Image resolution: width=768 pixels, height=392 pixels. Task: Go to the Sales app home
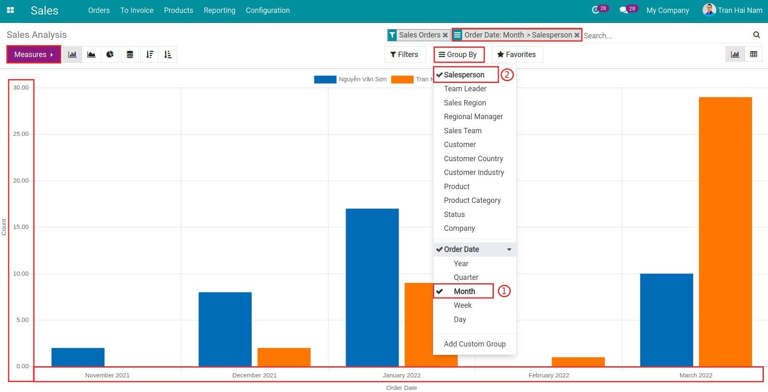tap(44, 10)
